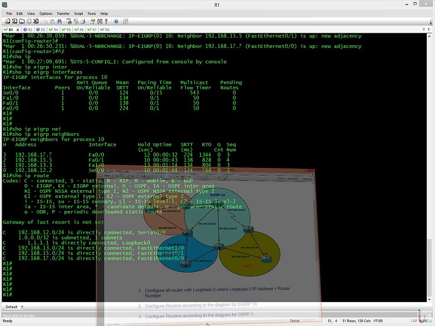Screen dimensions: 435x326
Task: Click the 1.1.1.1 Loopback0 route line
Action: pyautogui.click(x=76, y=243)
